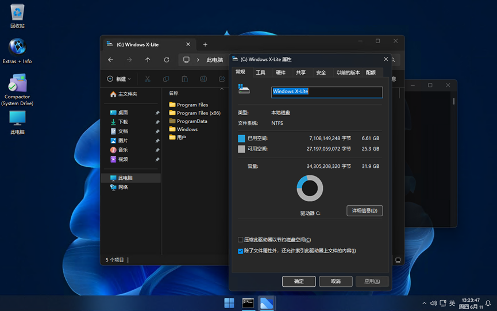This screenshot has height=311, width=497.
Task: Open the Windows Start button
Action: point(229,303)
